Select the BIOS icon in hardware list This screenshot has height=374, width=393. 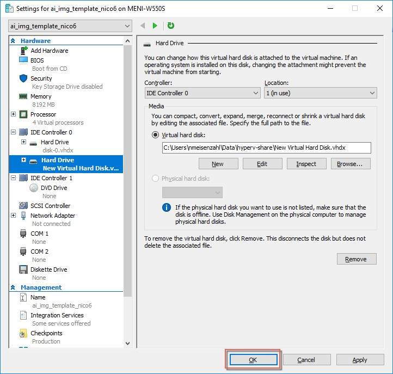[x=23, y=60]
